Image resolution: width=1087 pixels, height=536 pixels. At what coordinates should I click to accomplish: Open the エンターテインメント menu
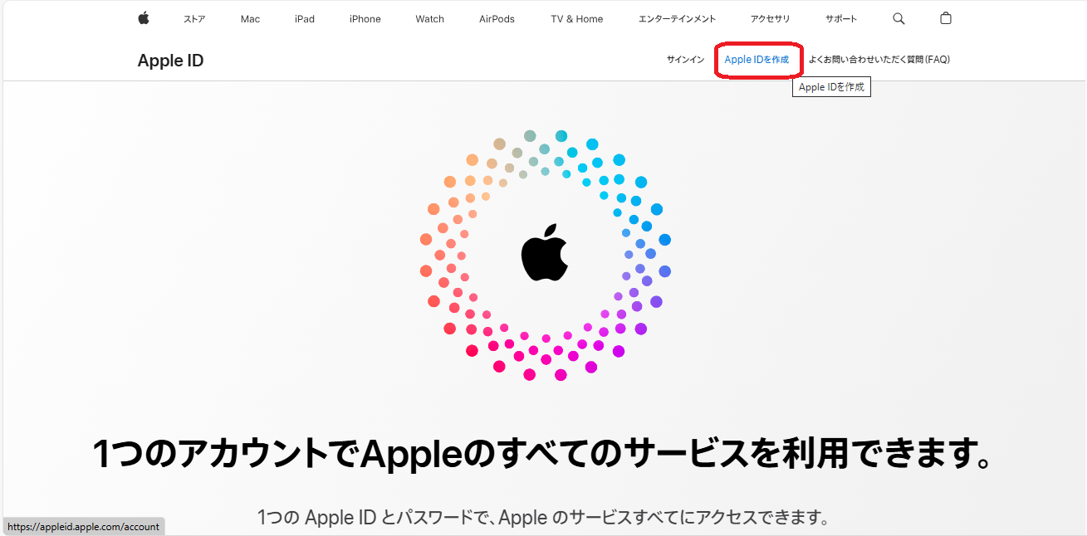point(677,19)
